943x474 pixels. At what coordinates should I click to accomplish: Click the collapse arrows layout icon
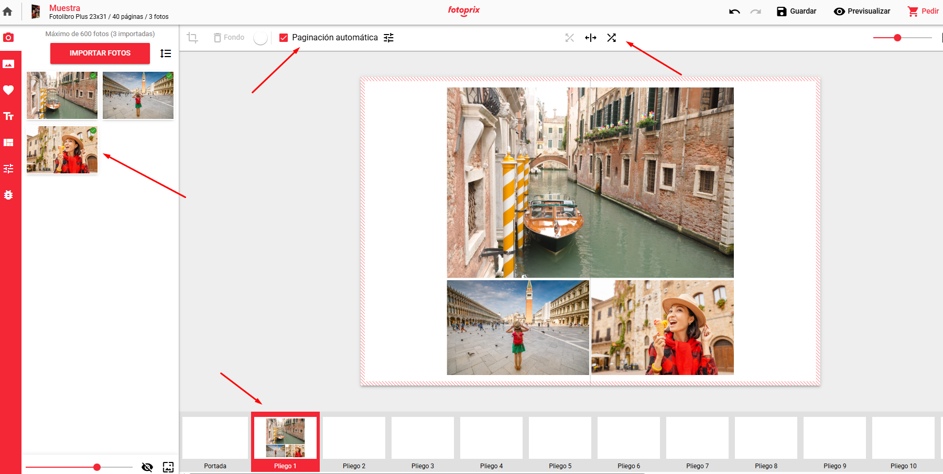(570, 38)
